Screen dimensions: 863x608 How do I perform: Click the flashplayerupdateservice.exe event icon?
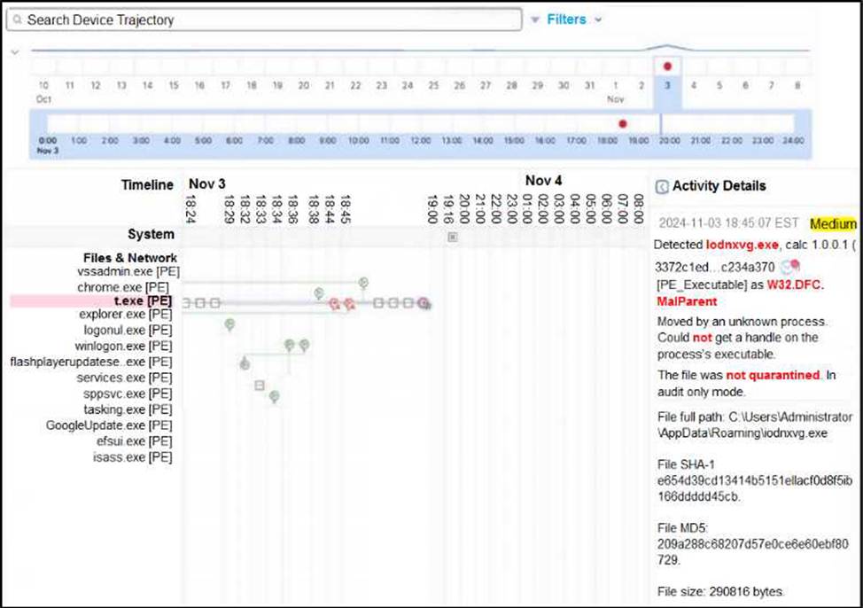245,363
